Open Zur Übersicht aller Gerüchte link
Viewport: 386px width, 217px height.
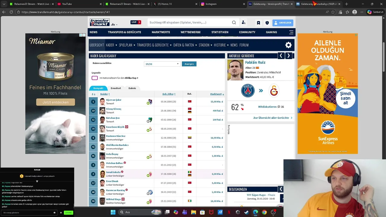pos(273,118)
